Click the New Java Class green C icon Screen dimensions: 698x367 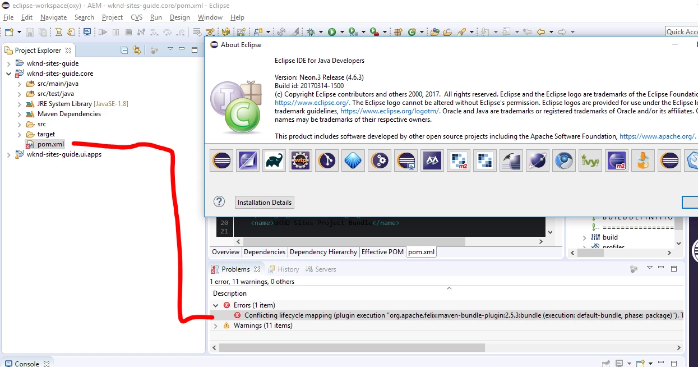coord(412,32)
